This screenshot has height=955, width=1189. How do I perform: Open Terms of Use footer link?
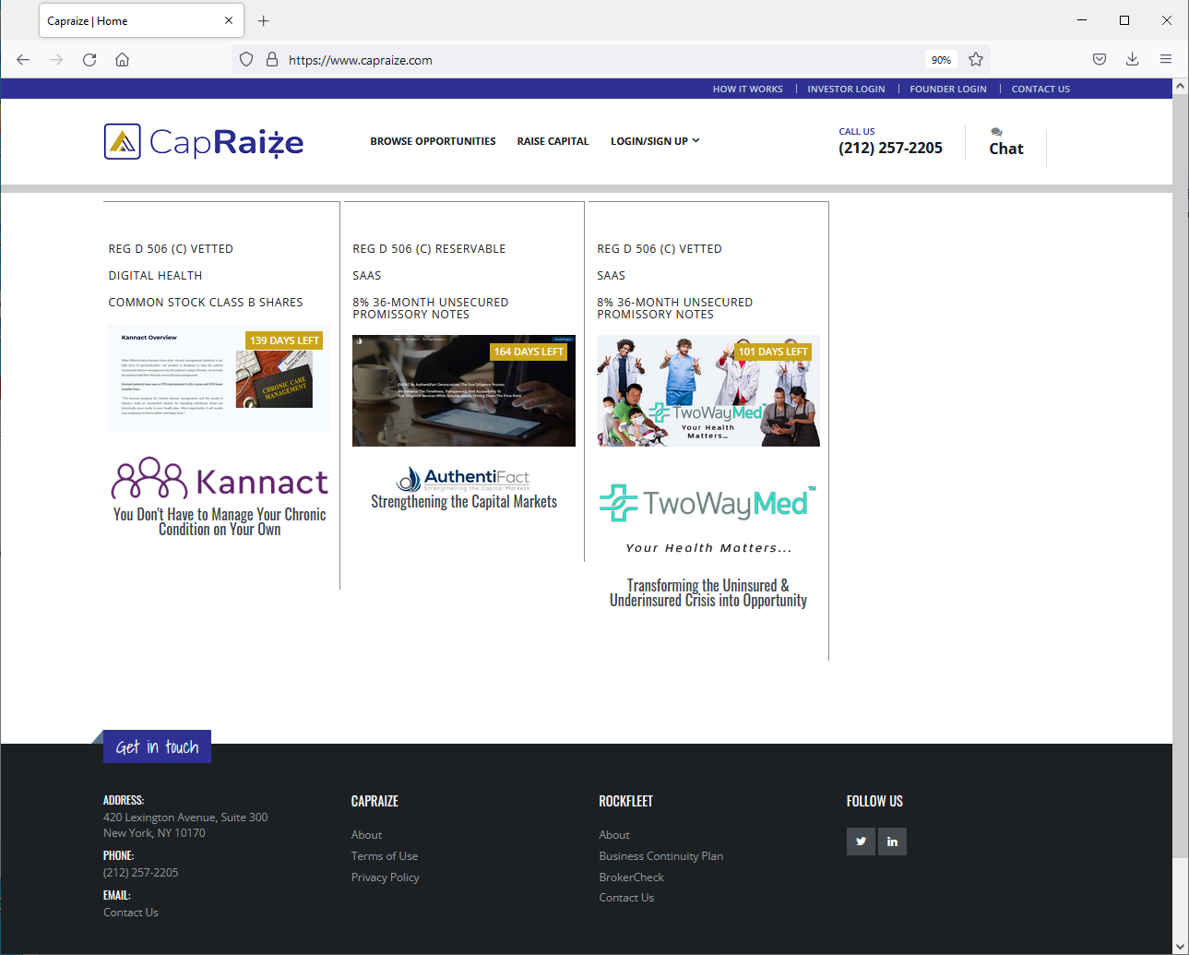(385, 856)
